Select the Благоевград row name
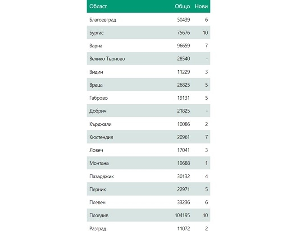Screen dimensions: 301x232 point(103,20)
